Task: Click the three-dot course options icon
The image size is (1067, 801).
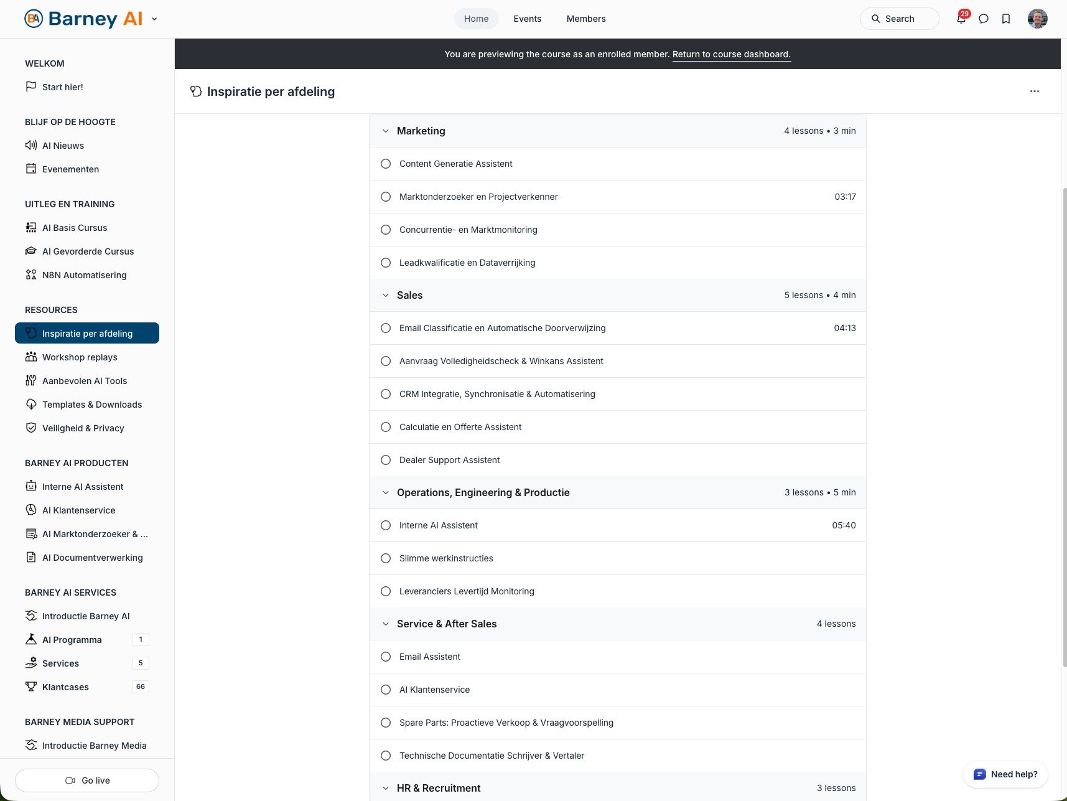Action: pyautogui.click(x=1034, y=91)
